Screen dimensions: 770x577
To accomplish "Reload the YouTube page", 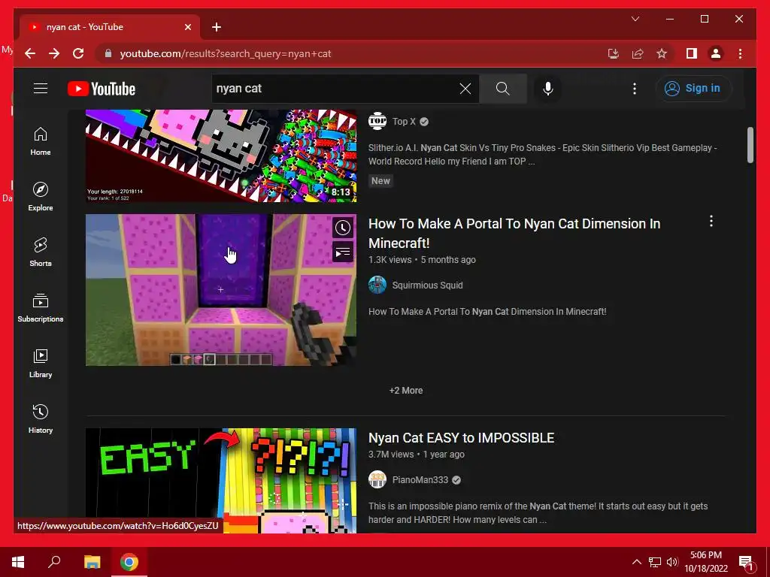I will click(78, 53).
